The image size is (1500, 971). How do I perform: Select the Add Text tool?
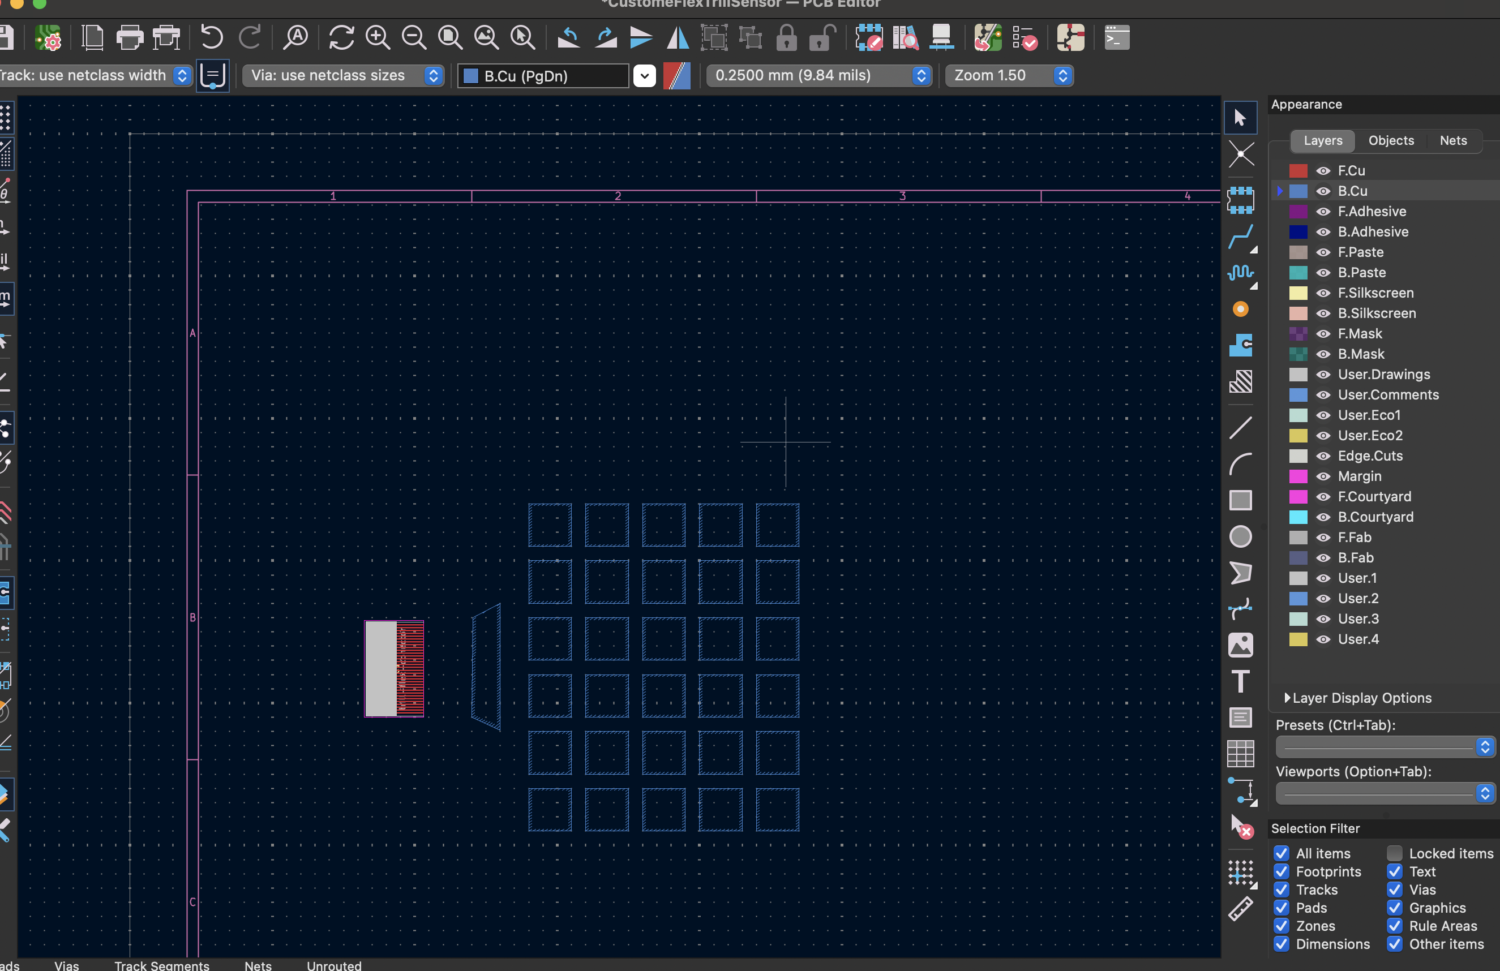pos(1241,681)
